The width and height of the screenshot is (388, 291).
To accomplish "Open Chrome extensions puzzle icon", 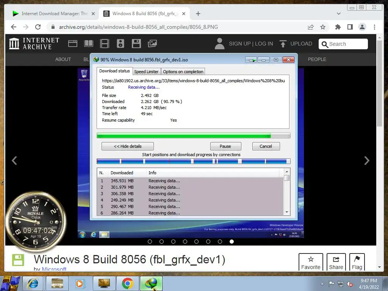I will point(338,27).
